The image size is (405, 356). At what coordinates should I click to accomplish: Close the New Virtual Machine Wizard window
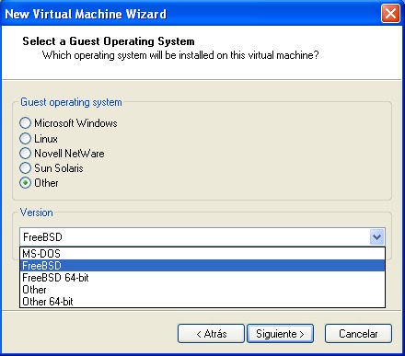point(390,14)
